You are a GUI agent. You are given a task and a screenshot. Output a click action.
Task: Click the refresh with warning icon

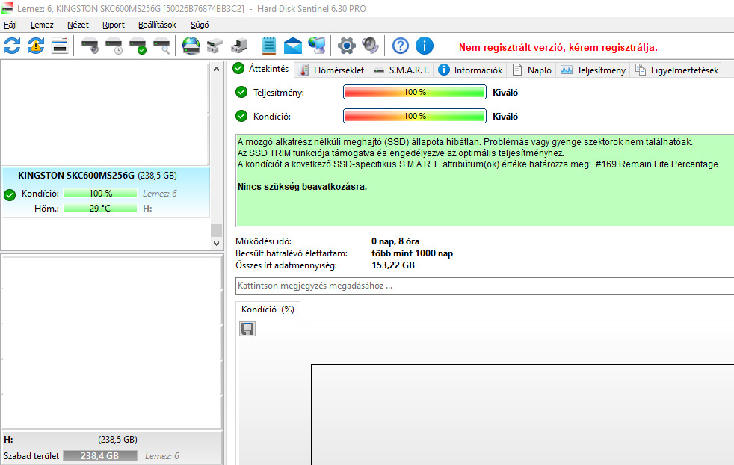pyautogui.click(x=36, y=46)
